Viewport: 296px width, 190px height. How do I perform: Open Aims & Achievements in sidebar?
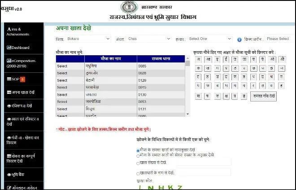[18, 31]
